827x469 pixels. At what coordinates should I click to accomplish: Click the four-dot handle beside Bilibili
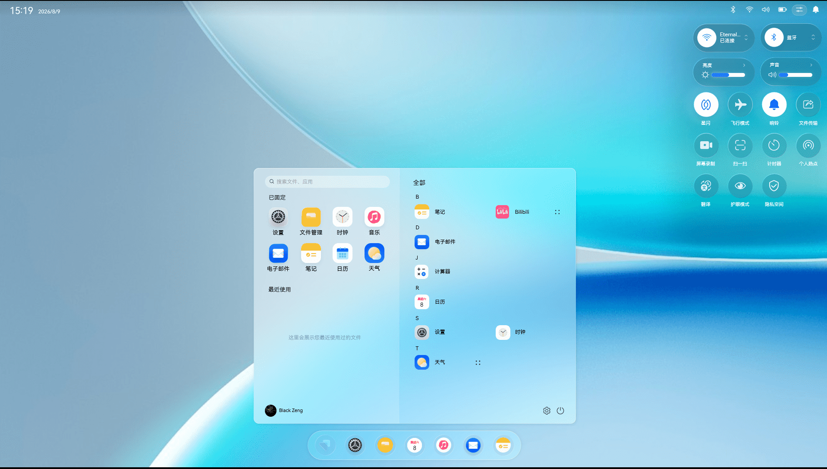[557, 212]
